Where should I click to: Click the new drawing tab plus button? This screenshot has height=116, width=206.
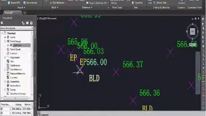coord(24,13)
